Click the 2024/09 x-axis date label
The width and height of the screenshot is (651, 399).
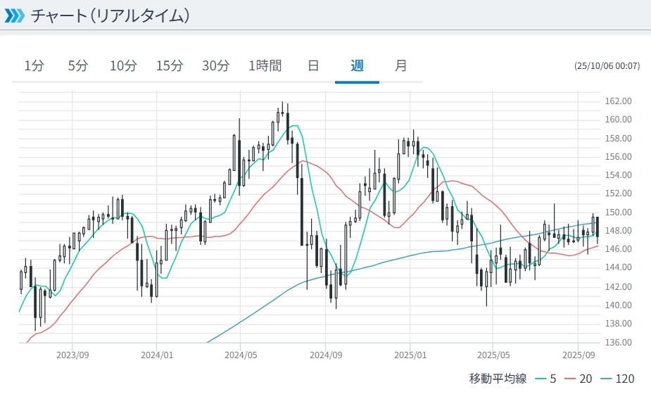click(327, 355)
